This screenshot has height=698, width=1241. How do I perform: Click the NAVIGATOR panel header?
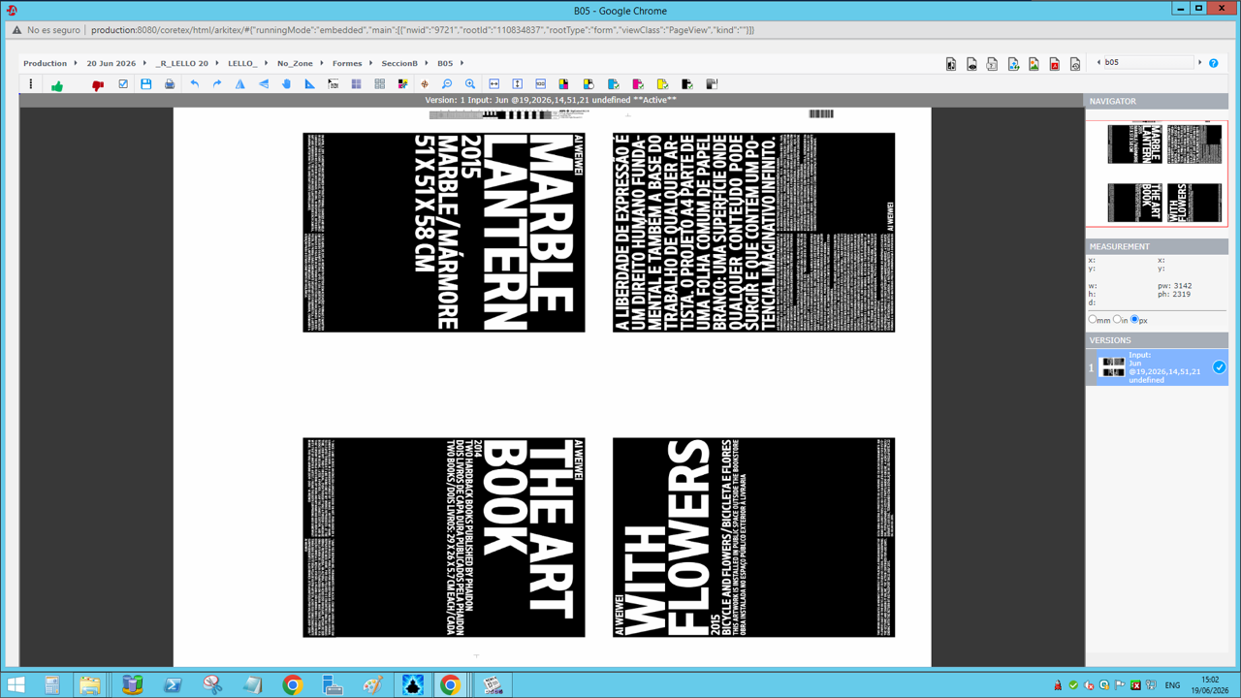1157,101
